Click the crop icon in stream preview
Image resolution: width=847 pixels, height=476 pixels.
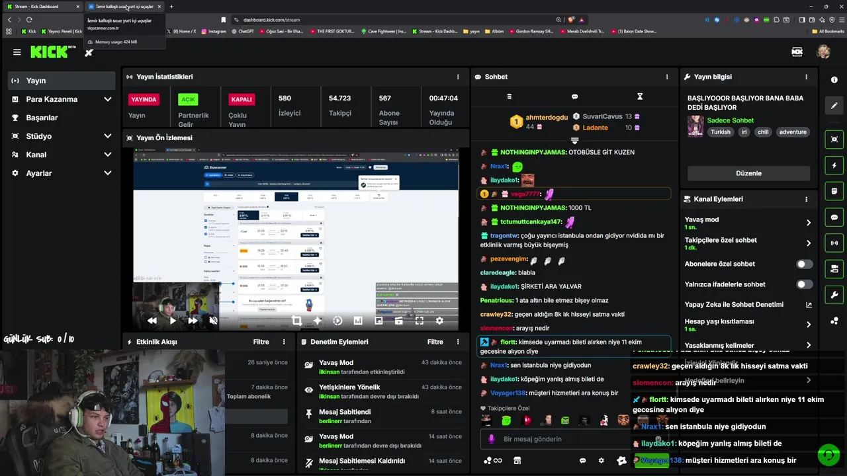point(296,321)
